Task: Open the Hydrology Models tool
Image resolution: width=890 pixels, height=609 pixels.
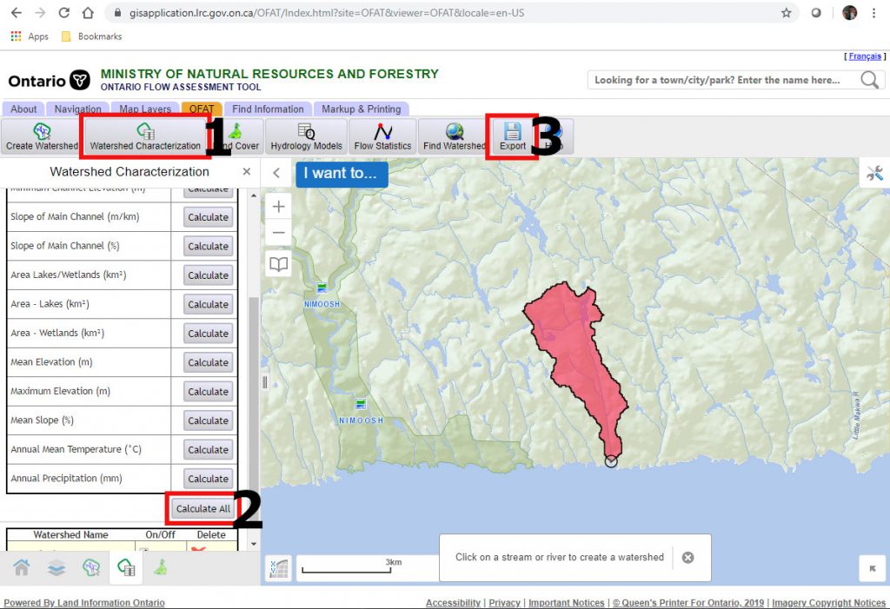Action: (x=305, y=136)
